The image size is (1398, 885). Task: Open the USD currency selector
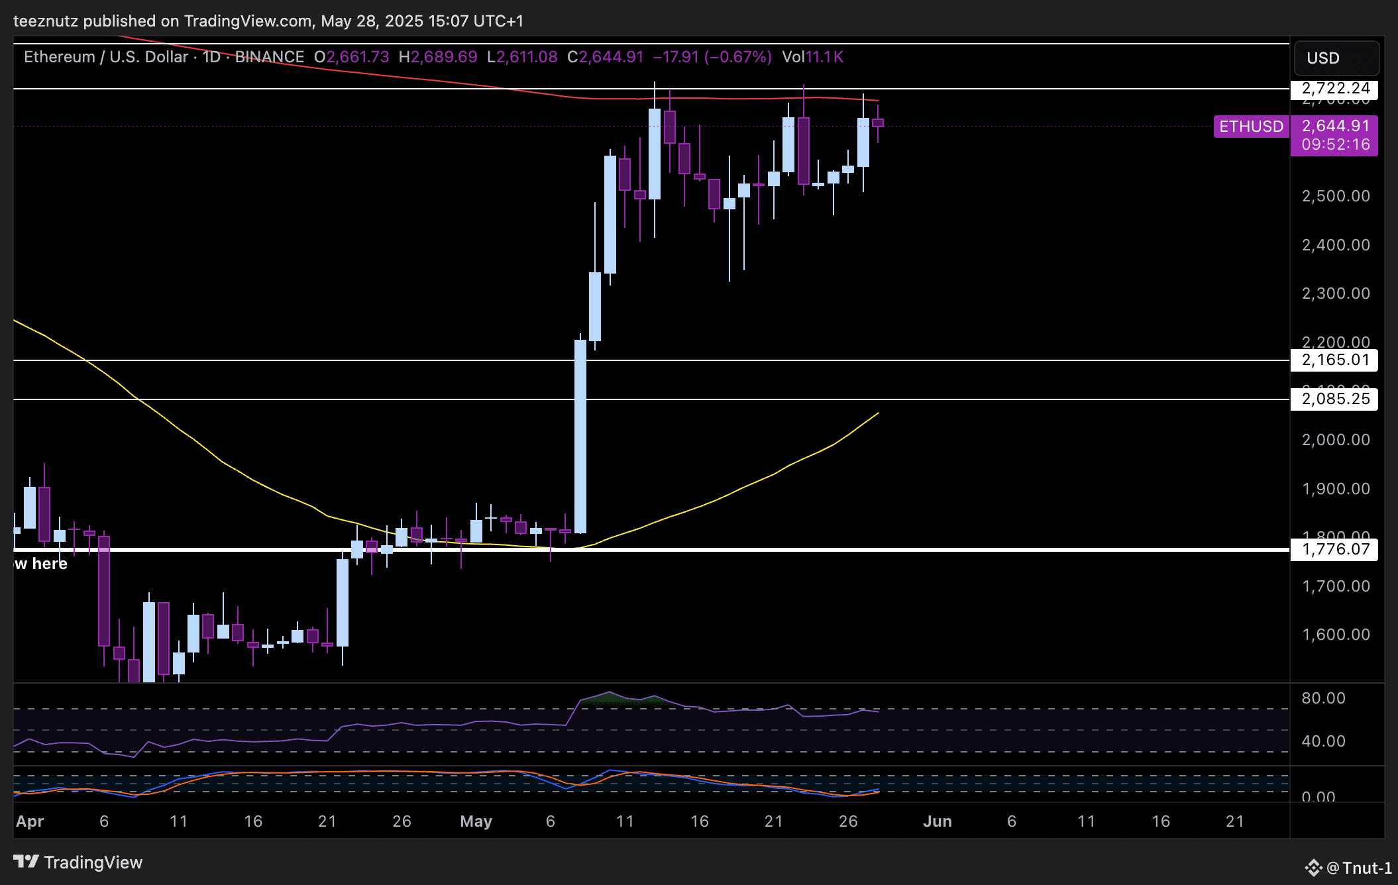[1336, 58]
